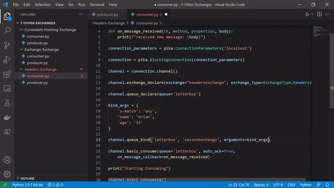Image resolution: width=334 pixels, height=188 pixels.
Task: Click the remote window status icon
Action: click(x=5, y=185)
